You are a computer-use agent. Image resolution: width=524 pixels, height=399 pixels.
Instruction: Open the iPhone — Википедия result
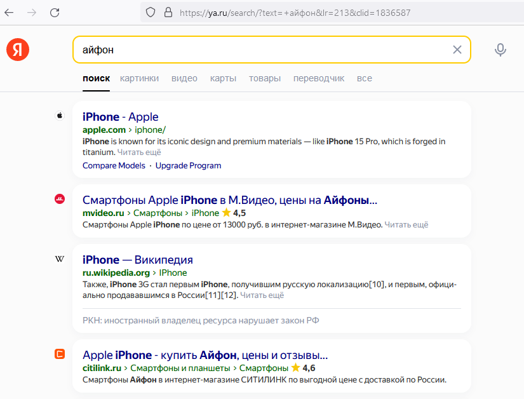coord(138,260)
